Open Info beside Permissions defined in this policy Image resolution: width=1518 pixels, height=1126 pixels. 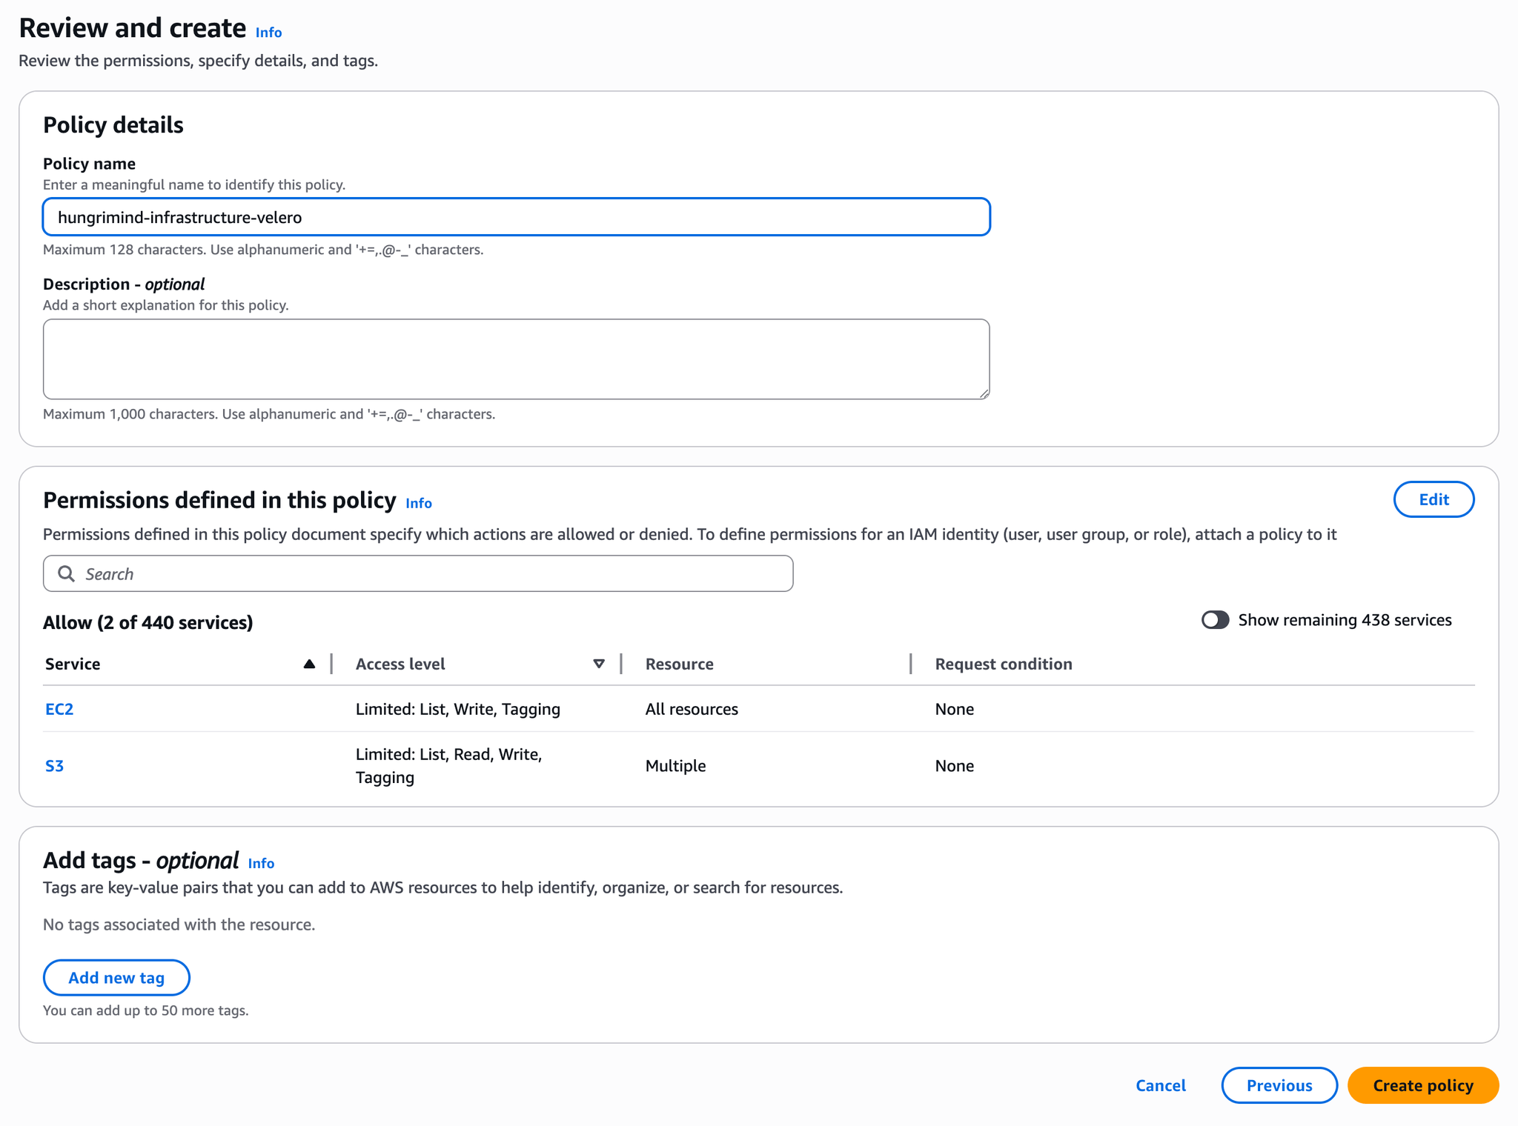click(x=418, y=503)
